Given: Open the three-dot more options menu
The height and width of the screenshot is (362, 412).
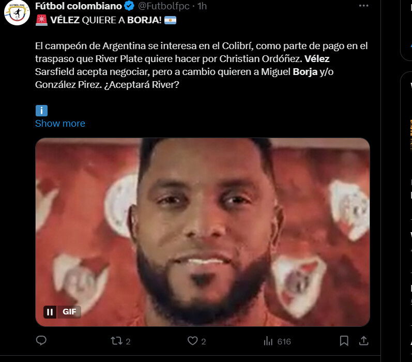Looking at the screenshot, I should point(363,6).
